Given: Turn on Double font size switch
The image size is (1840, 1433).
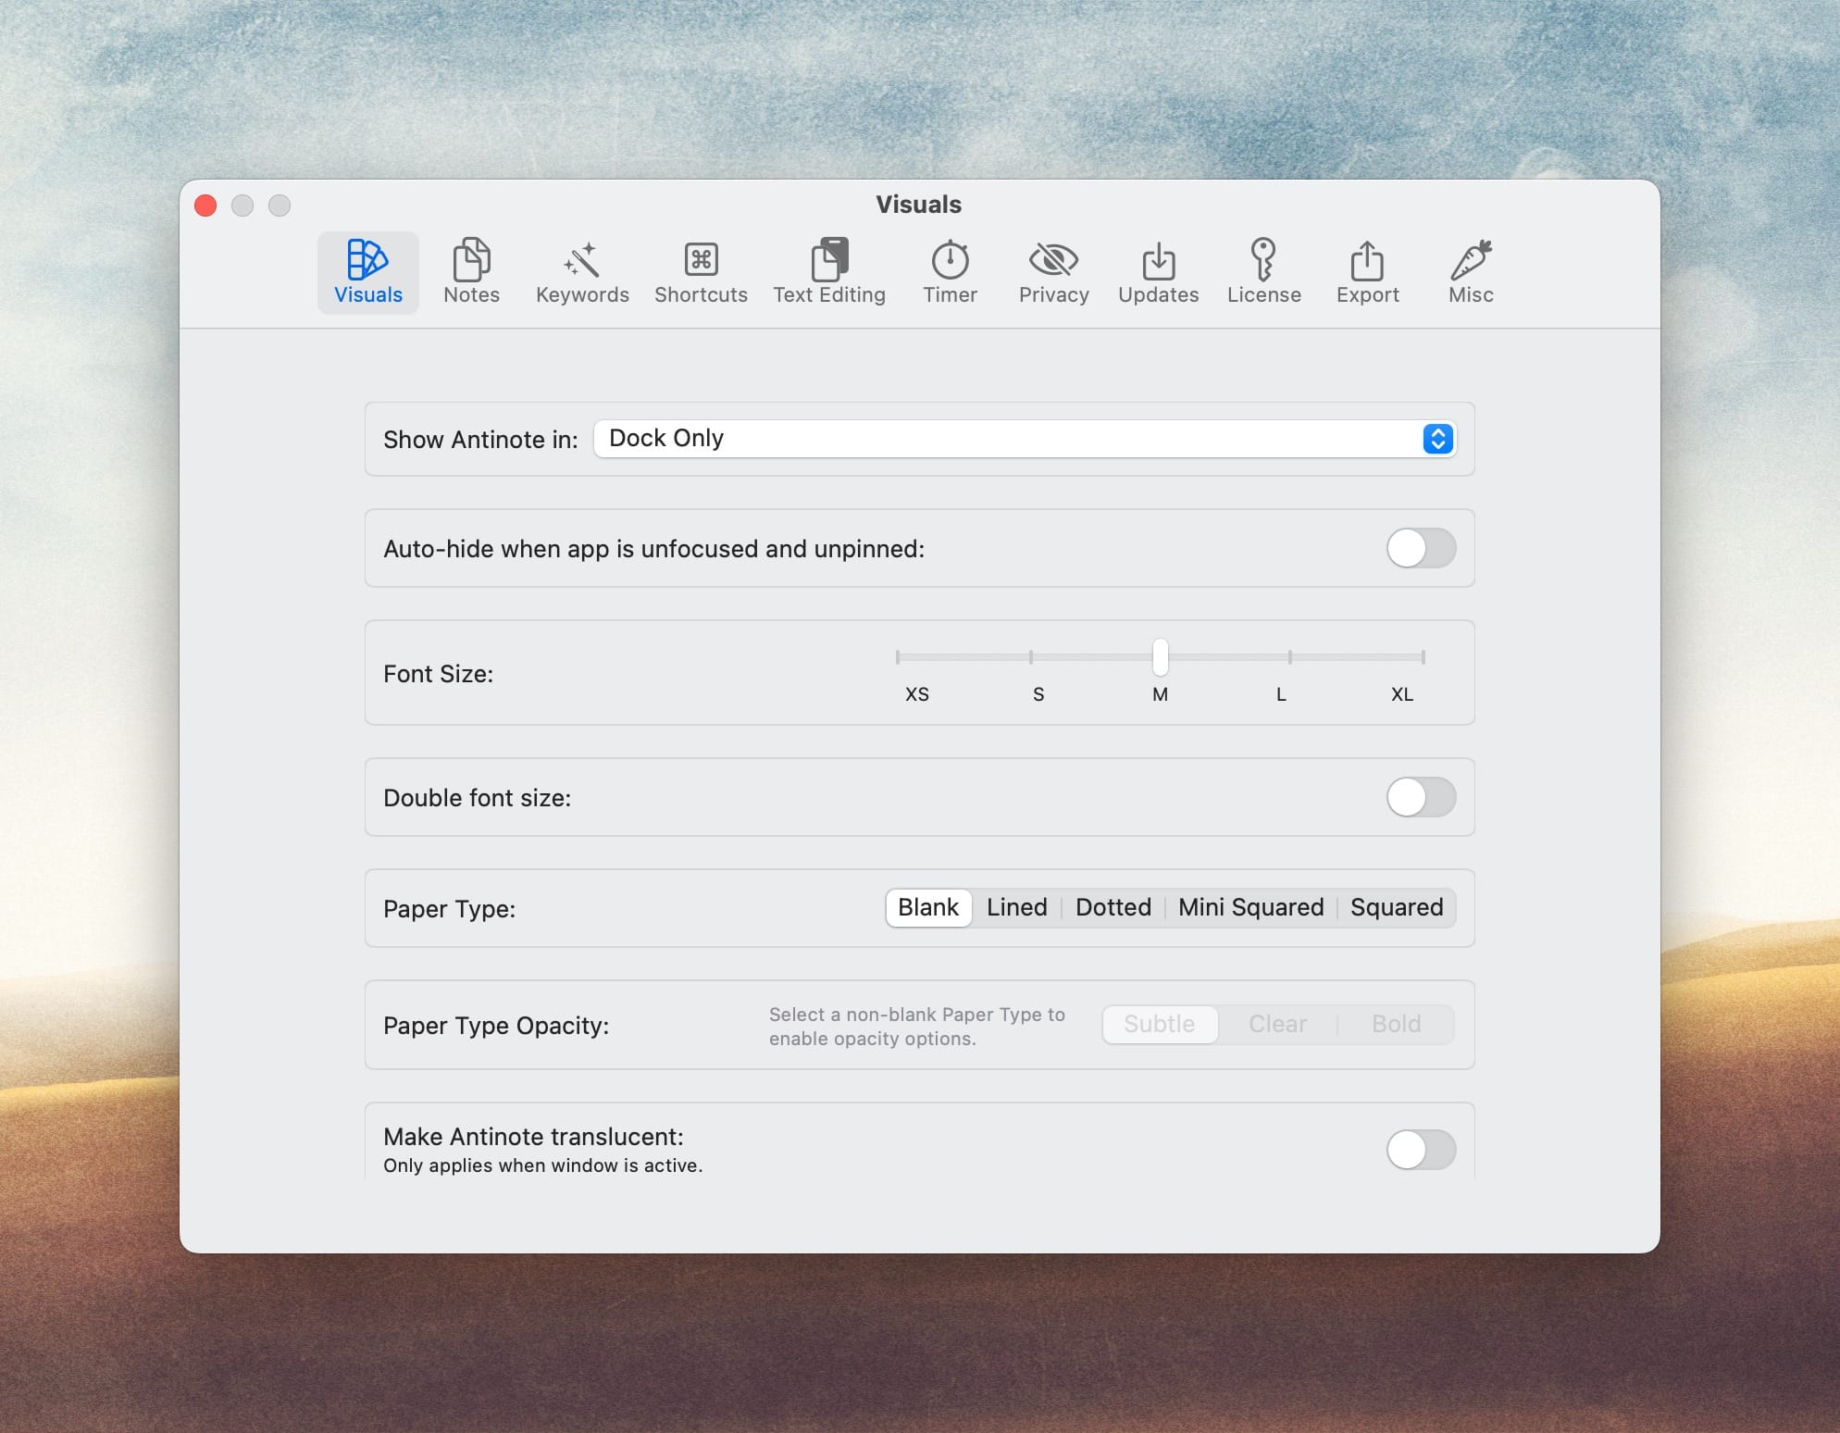Looking at the screenshot, I should click(1421, 797).
